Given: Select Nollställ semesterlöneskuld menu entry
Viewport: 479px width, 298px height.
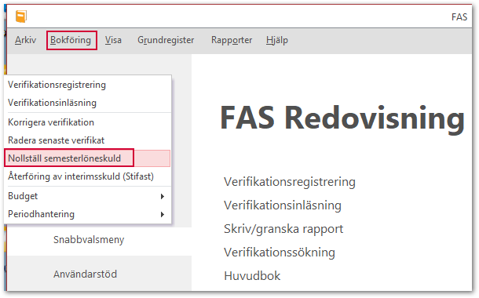Looking at the screenshot, I should 88,158.
